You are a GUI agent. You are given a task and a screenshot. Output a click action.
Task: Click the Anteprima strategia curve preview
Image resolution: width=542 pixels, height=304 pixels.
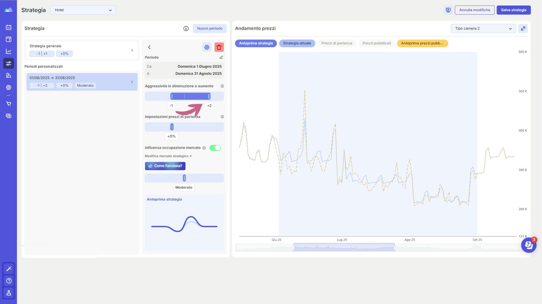coord(184,224)
